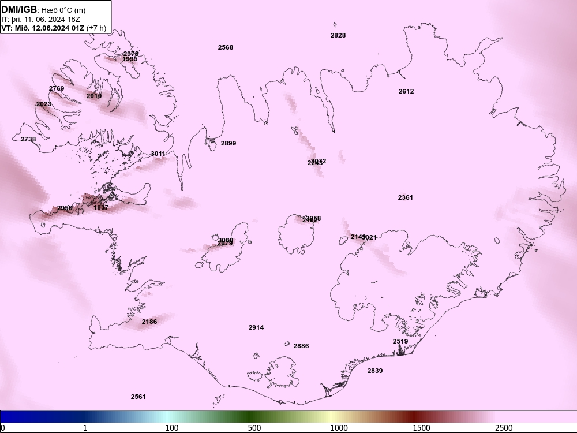Click the value 2186 on the southwest peninsula

click(149, 322)
